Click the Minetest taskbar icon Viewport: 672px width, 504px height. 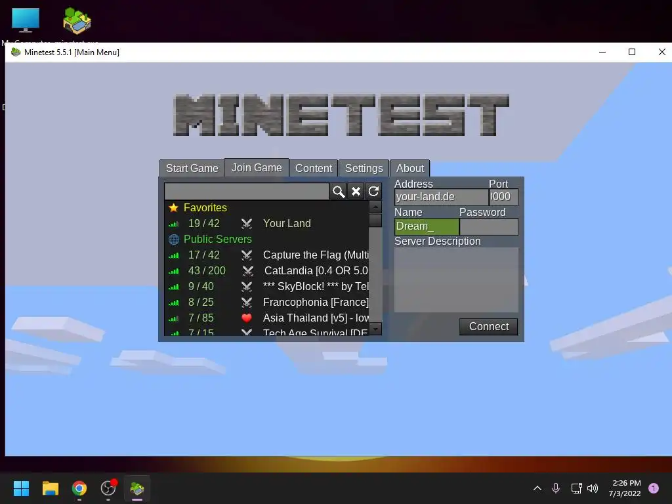(x=137, y=488)
